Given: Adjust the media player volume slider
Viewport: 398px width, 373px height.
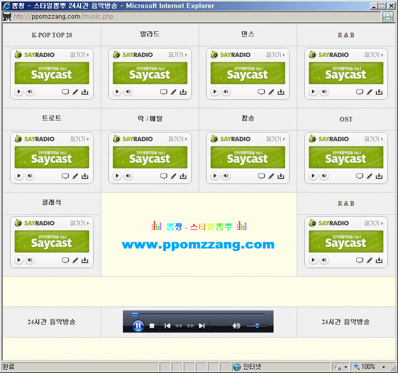Looking at the screenshot, I should coord(257,326).
